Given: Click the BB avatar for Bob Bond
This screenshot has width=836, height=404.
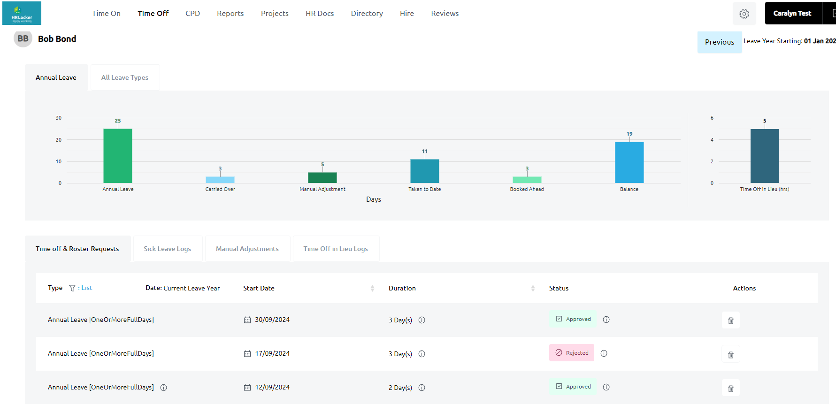Looking at the screenshot, I should (x=23, y=39).
